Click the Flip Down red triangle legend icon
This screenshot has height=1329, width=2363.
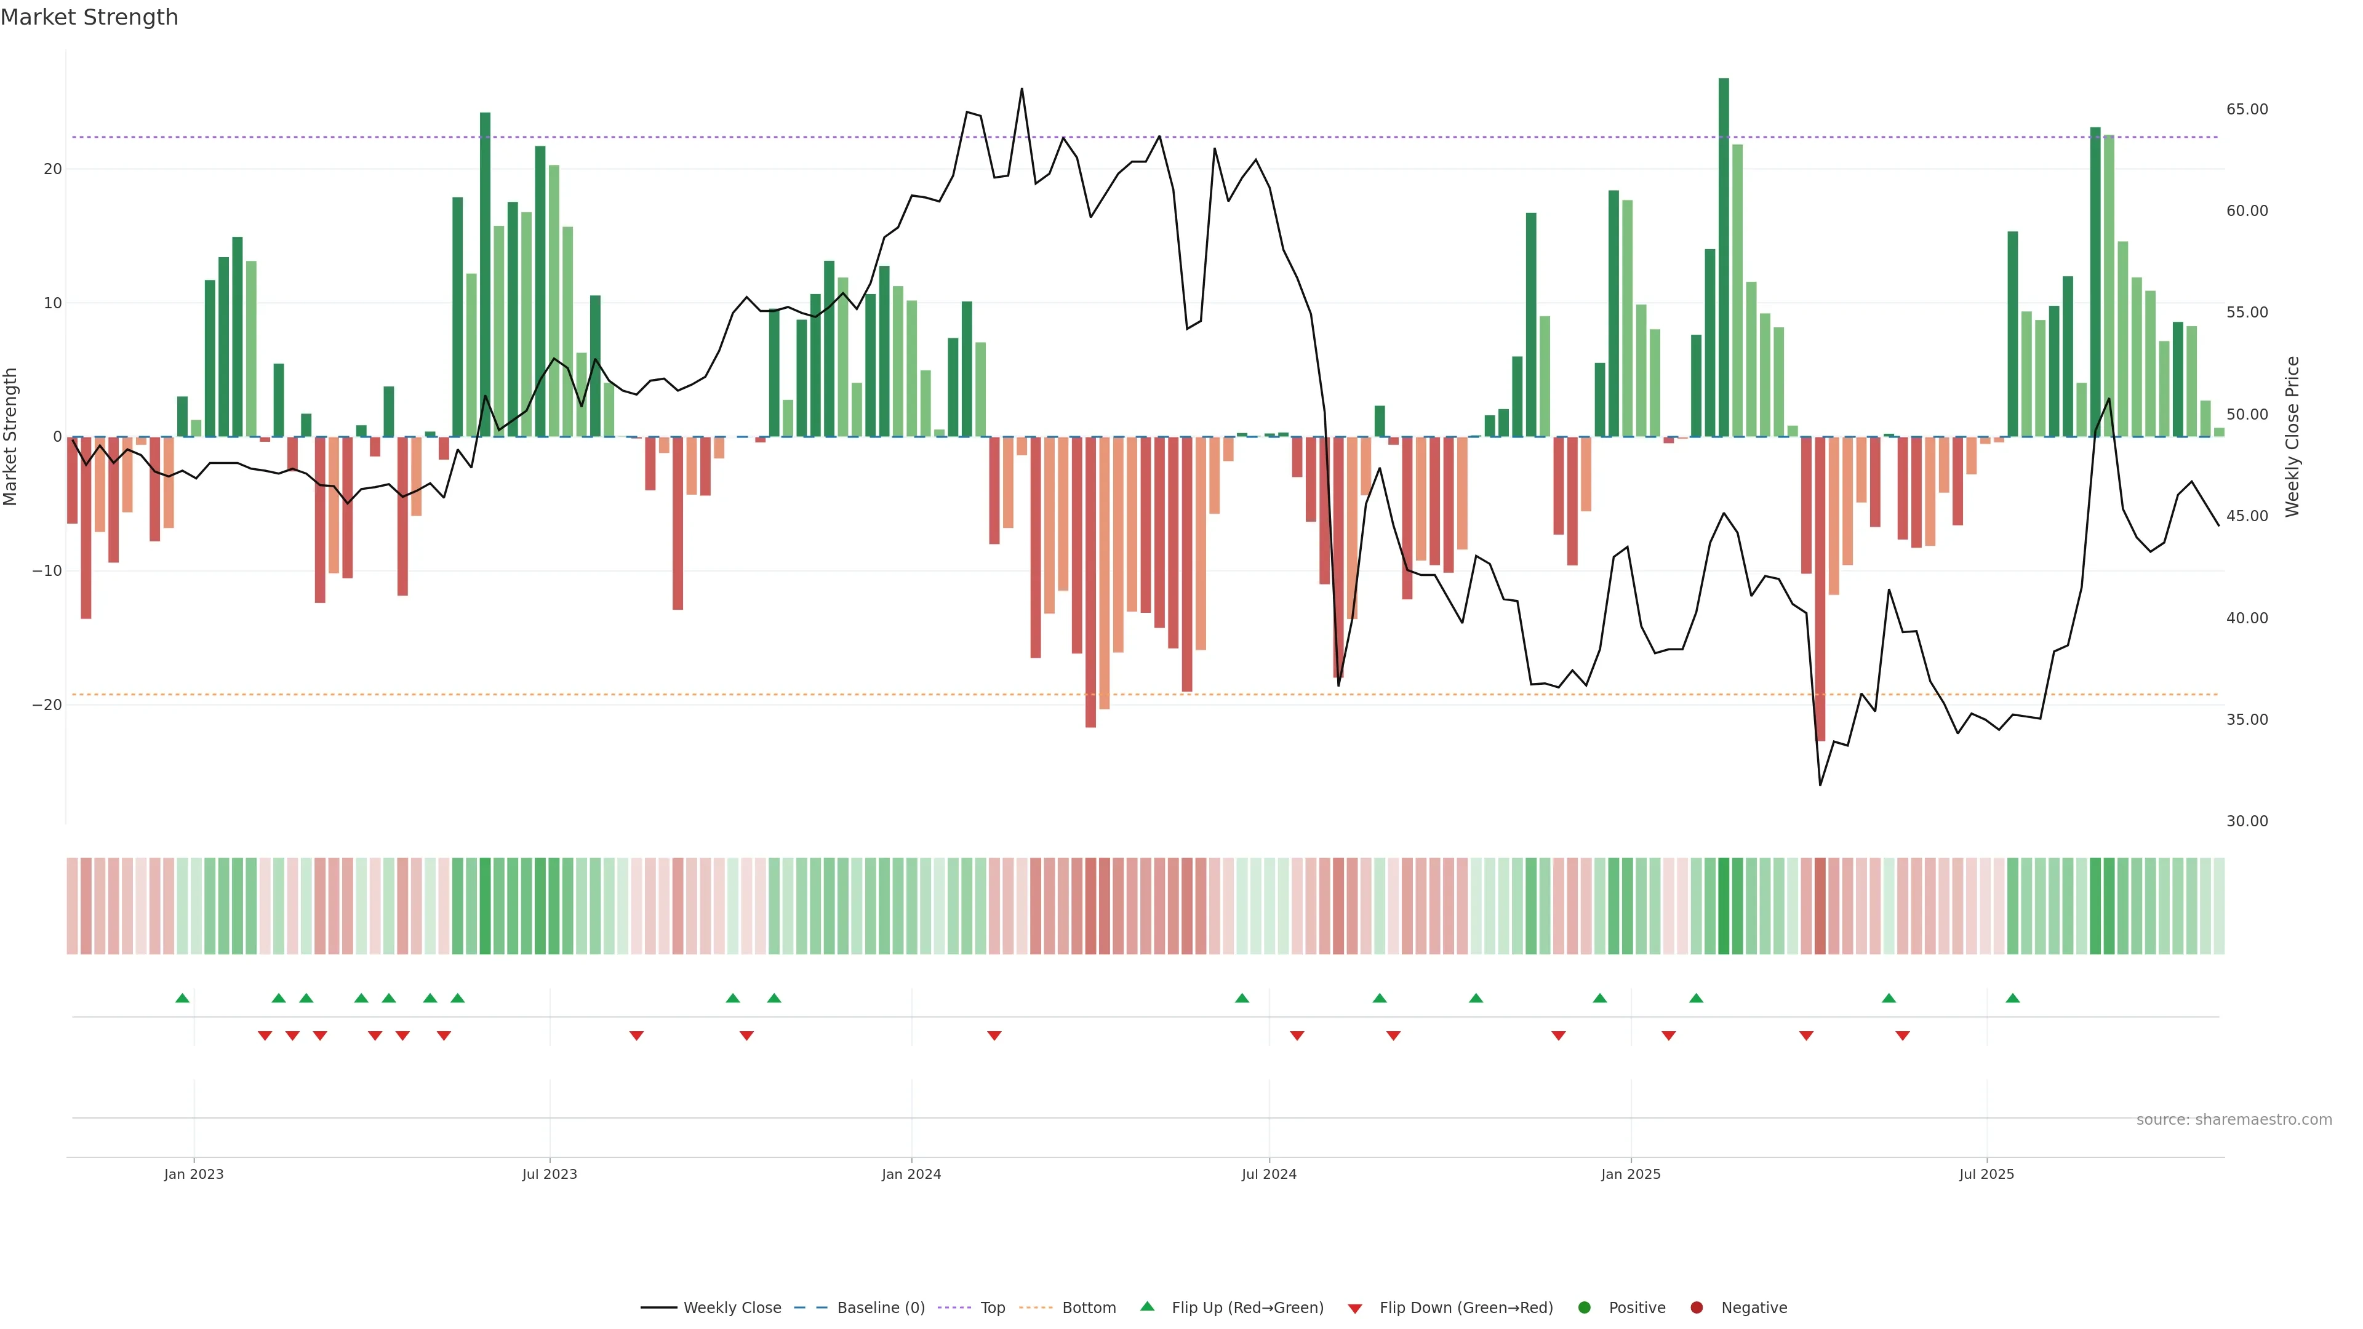click(1355, 1309)
